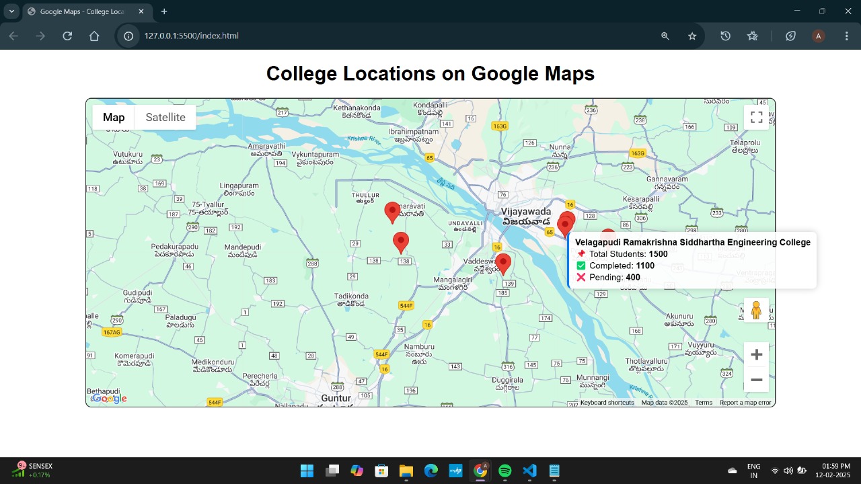Open the performance leaf icon in toolbar

(x=791, y=36)
